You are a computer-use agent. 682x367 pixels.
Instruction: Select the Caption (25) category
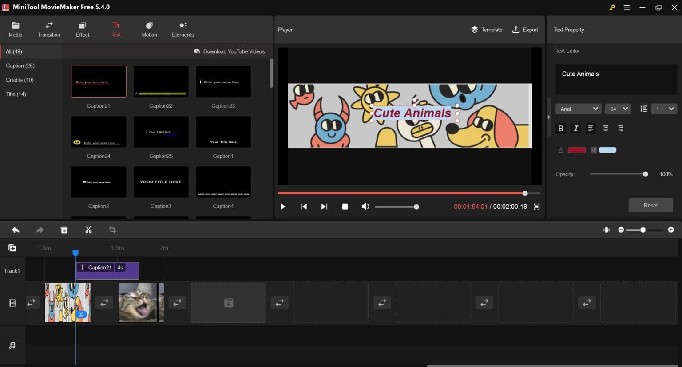point(20,66)
